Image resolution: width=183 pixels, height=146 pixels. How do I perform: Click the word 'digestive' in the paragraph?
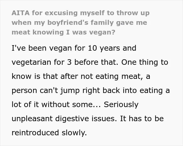pos(72,119)
